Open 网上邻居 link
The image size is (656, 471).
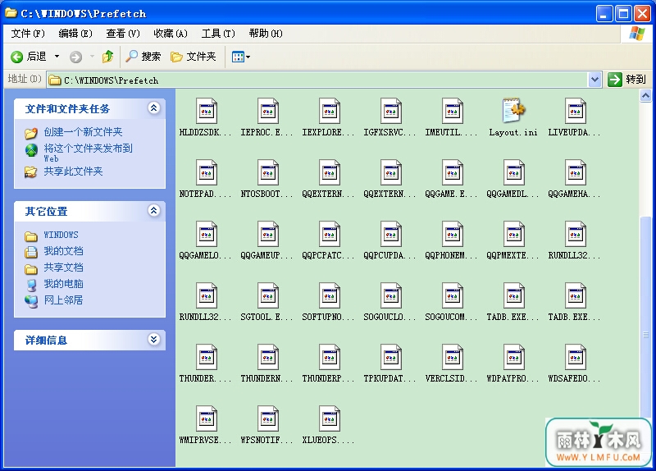[64, 300]
